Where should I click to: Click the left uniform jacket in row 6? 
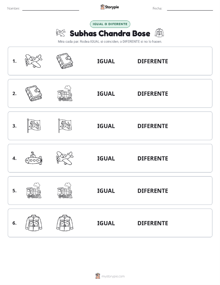pos(34,223)
